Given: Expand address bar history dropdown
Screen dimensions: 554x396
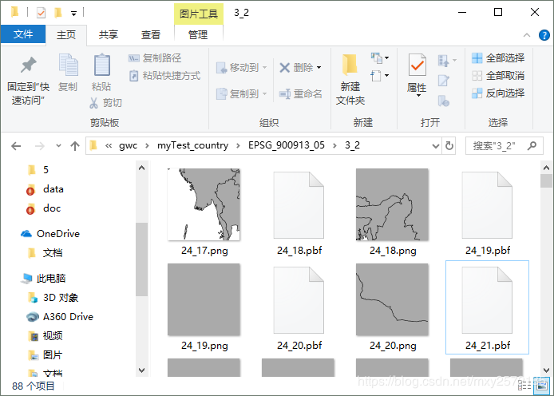Looking at the screenshot, I should 436,146.
